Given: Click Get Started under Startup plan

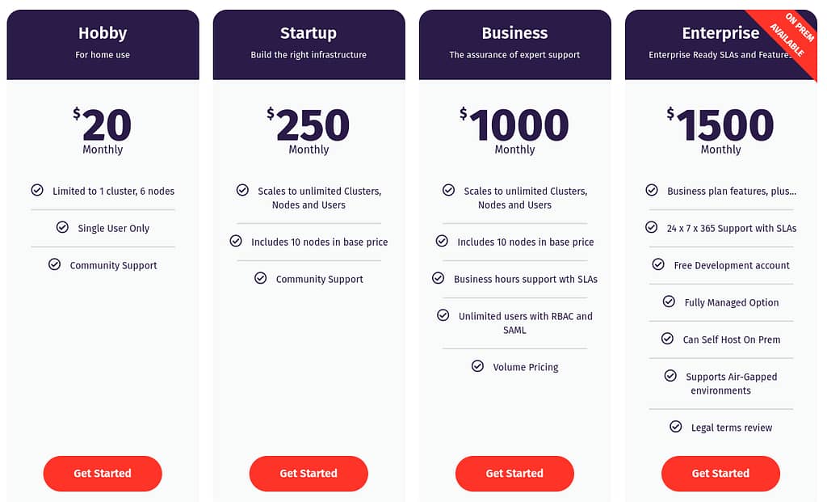Looking at the screenshot, I should pos(309,474).
